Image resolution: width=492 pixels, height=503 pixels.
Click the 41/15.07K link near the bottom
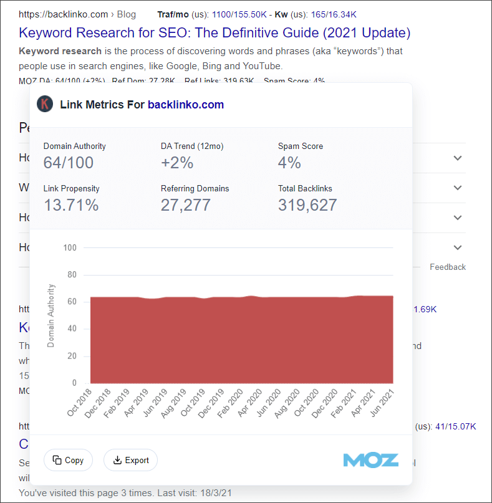tap(455, 426)
